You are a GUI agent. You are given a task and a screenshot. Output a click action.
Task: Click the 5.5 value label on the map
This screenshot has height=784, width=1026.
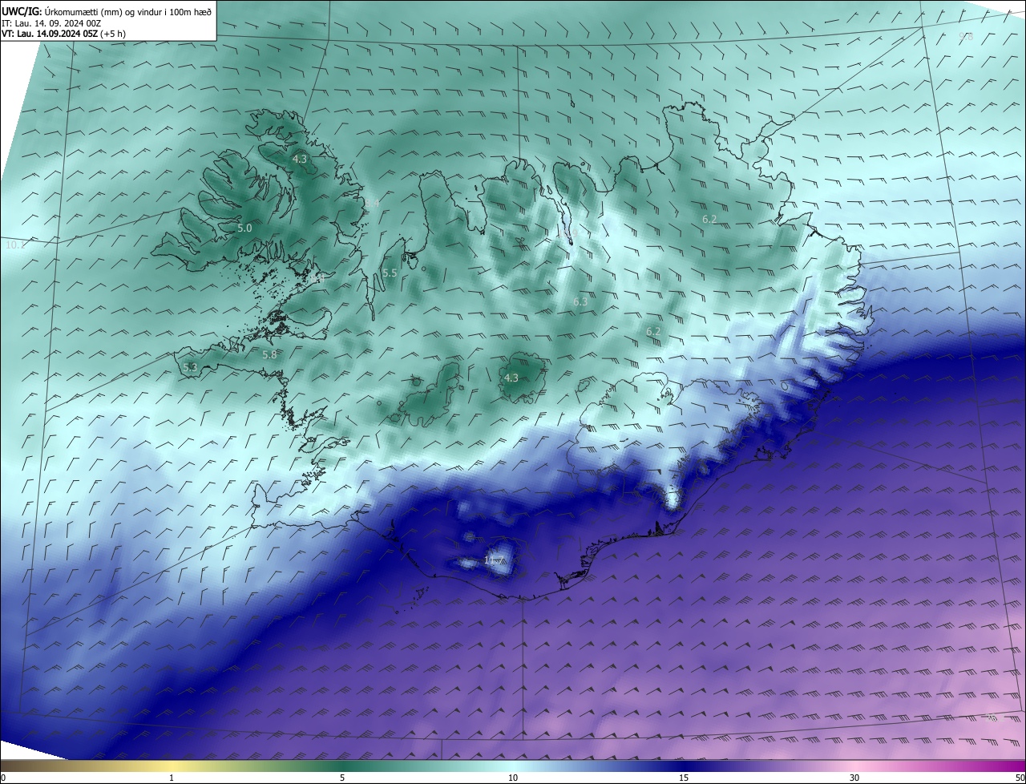[x=390, y=273]
